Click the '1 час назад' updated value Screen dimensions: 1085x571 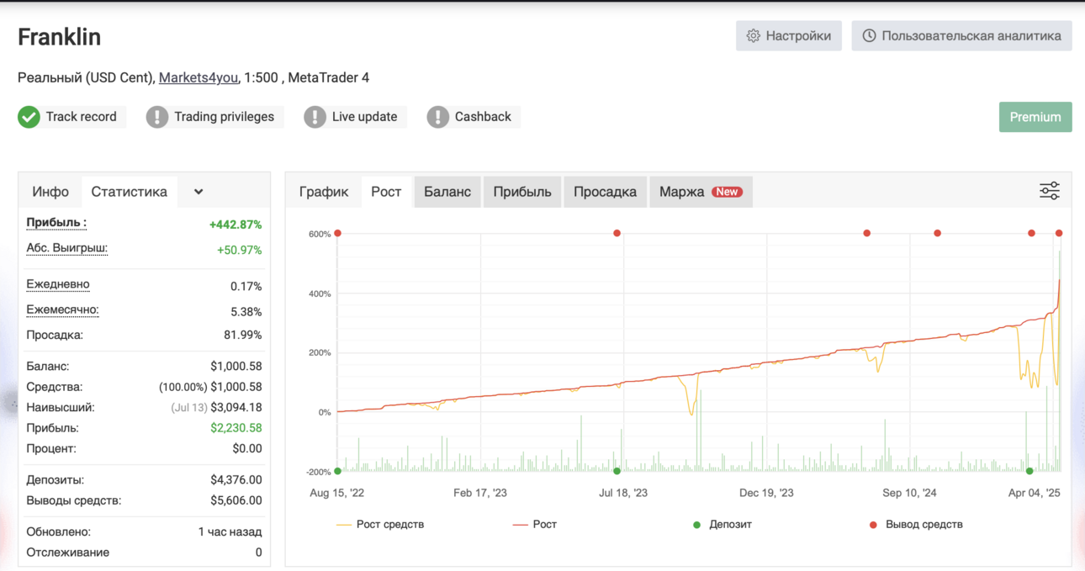(230, 531)
